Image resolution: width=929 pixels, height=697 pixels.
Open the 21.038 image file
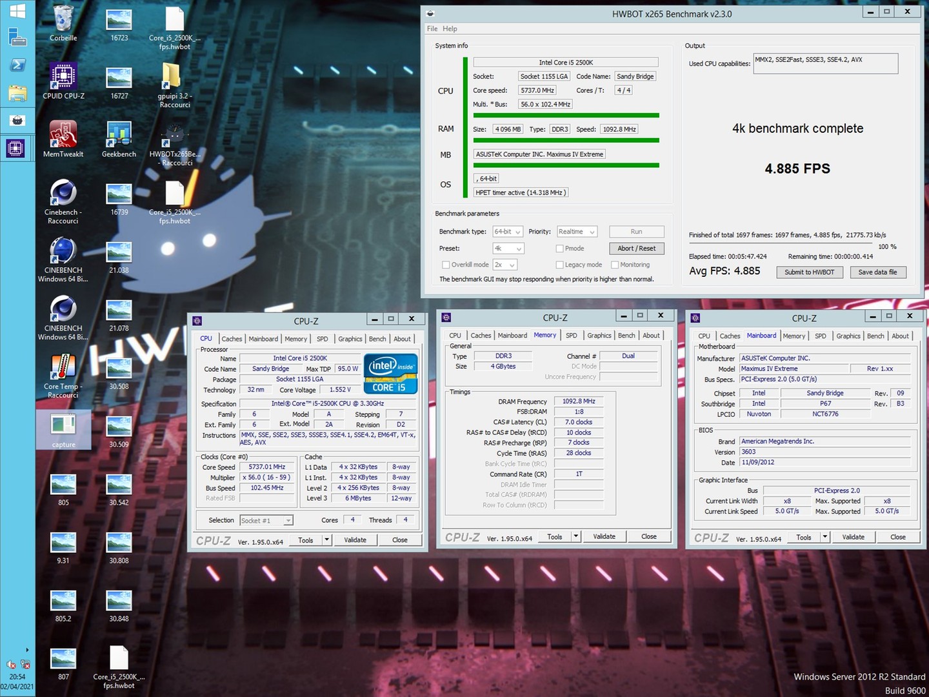click(x=119, y=256)
